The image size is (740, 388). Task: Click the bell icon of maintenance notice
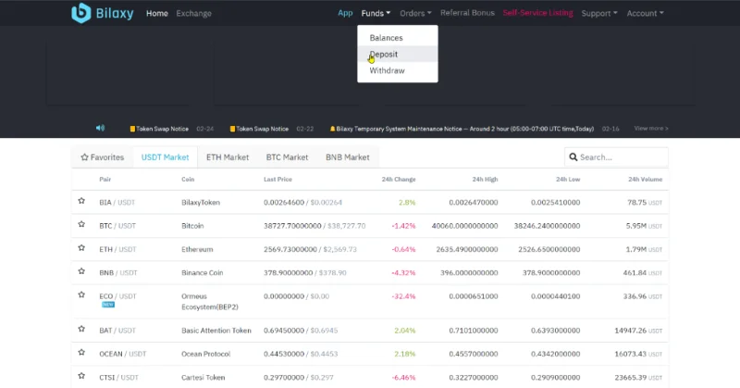tap(332, 129)
